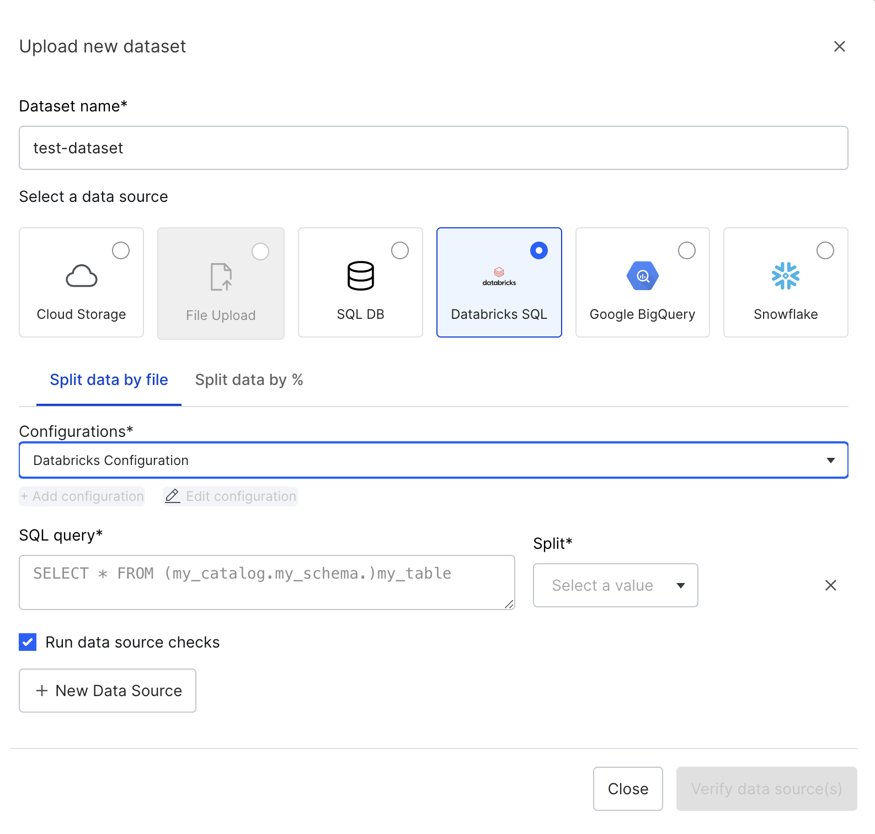Click the SQL DB database cylinder icon
Screen dimensions: 875x834
[361, 276]
